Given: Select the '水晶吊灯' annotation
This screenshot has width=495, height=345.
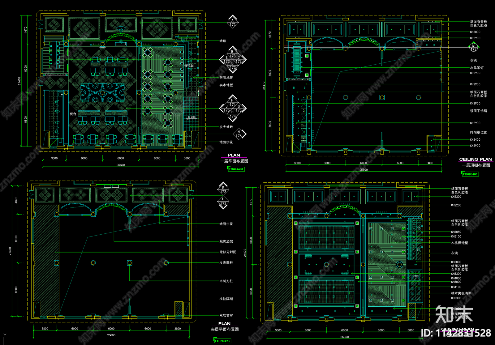Looking at the screenshot, I should 477,68.
